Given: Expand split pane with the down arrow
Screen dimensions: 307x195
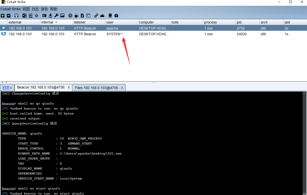Looking at the screenshot, I should click(x=6, y=82).
